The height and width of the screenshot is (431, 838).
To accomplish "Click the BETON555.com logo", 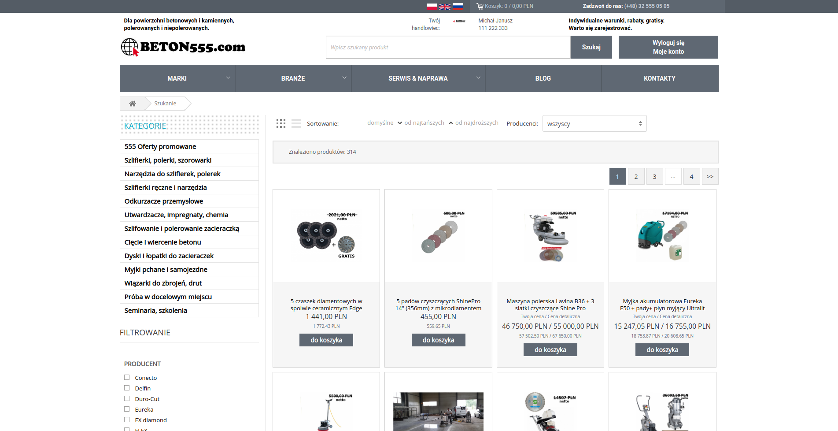I will [x=183, y=47].
